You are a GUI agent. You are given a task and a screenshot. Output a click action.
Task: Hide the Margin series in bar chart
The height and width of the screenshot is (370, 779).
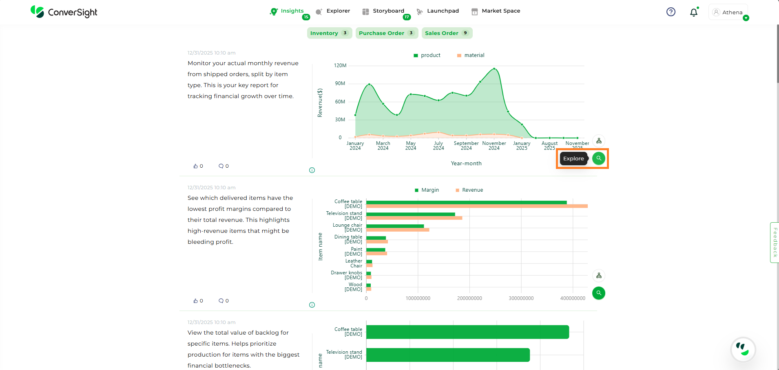427,190
